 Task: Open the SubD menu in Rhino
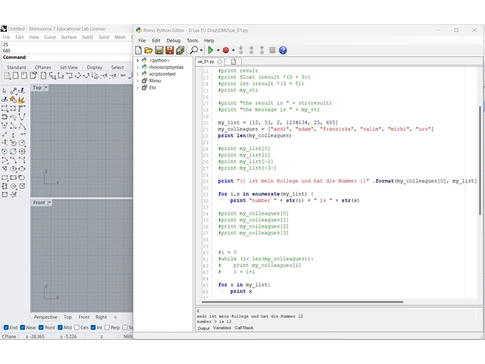click(x=87, y=37)
